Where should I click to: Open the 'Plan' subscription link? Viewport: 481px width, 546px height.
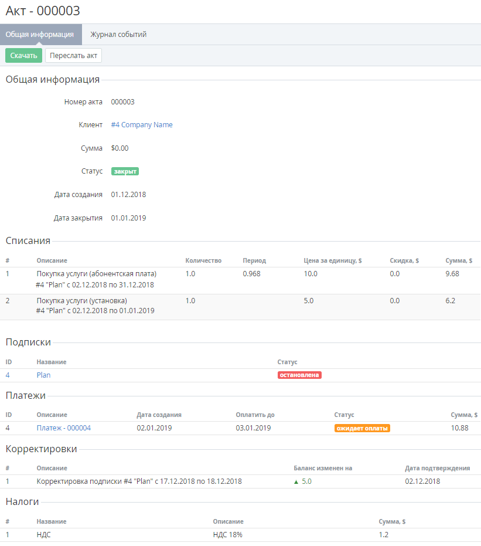[x=43, y=375]
